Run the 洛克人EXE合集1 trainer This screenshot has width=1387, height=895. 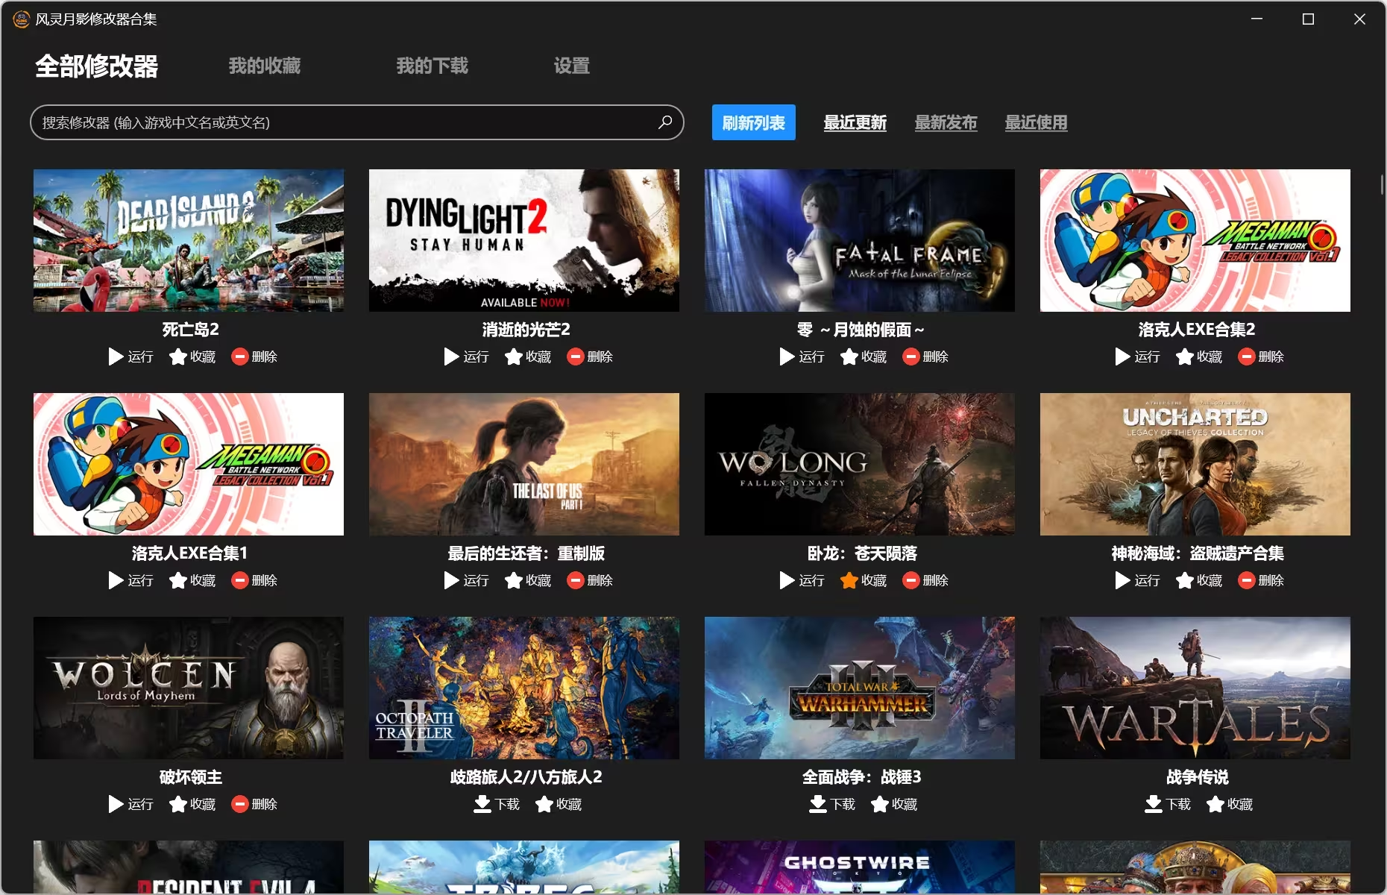pos(131,580)
